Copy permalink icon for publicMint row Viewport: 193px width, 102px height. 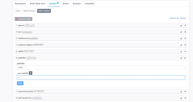click(181, 58)
